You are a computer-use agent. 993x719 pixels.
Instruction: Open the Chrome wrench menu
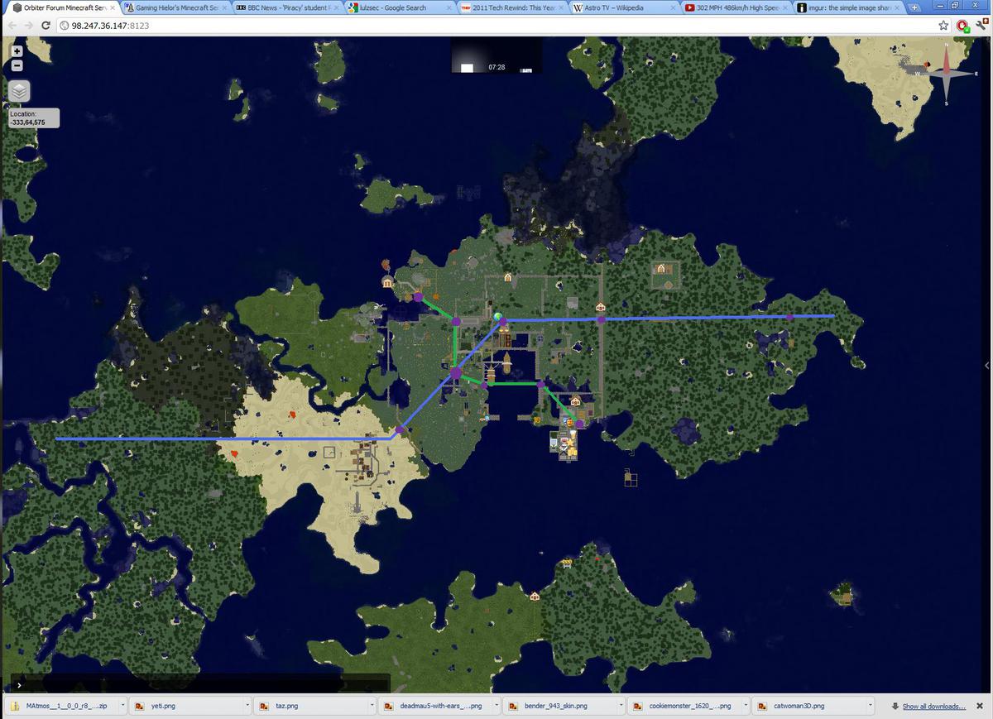point(981,26)
